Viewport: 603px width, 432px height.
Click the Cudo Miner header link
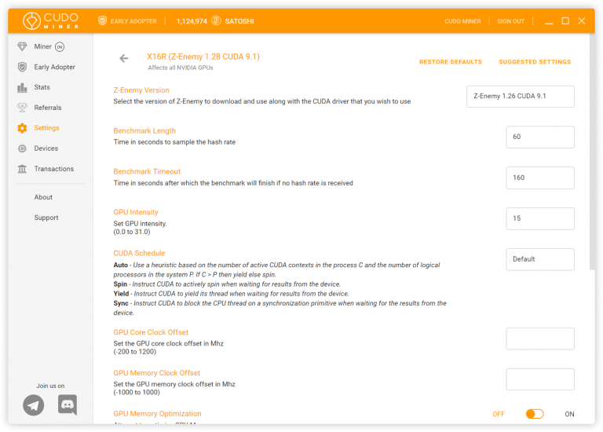pyautogui.click(x=462, y=21)
